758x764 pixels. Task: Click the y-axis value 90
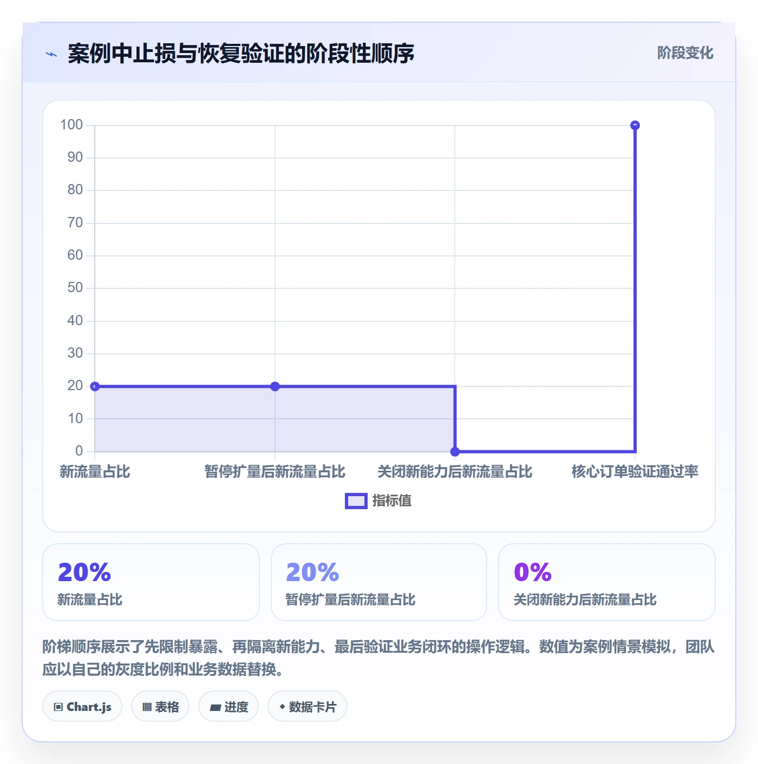click(75, 157)
